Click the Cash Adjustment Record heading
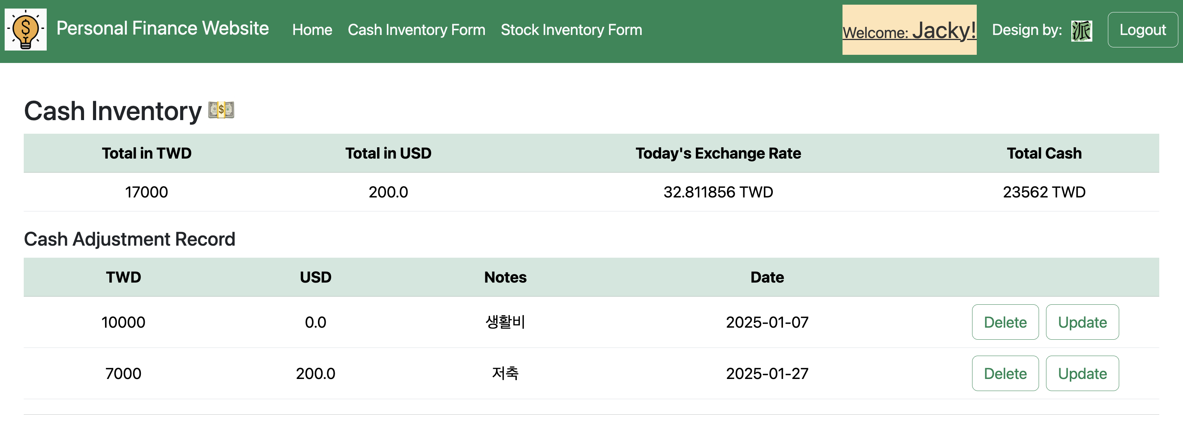 (x=130, y=239)
